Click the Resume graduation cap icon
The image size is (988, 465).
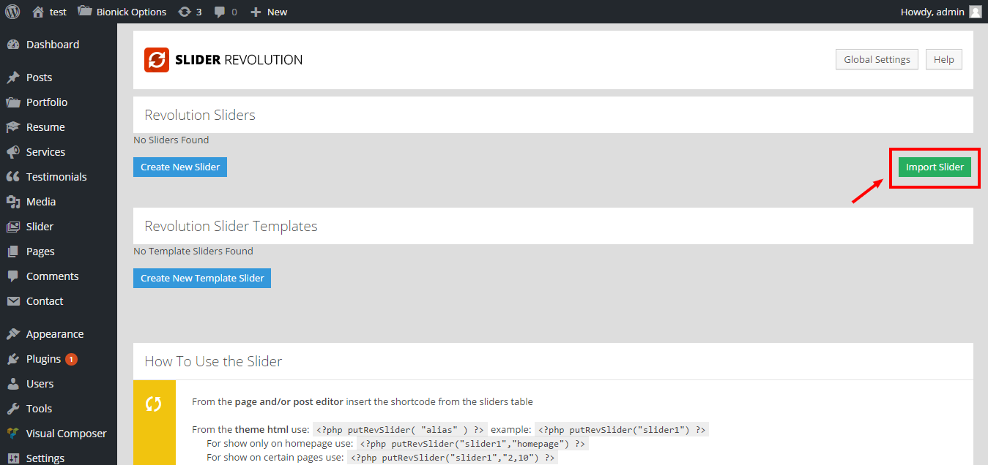[x=13, y=127]
